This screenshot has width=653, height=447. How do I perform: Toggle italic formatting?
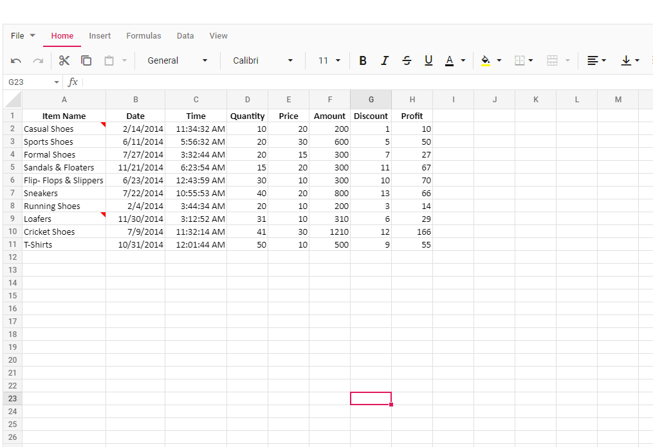pos(385,60)
